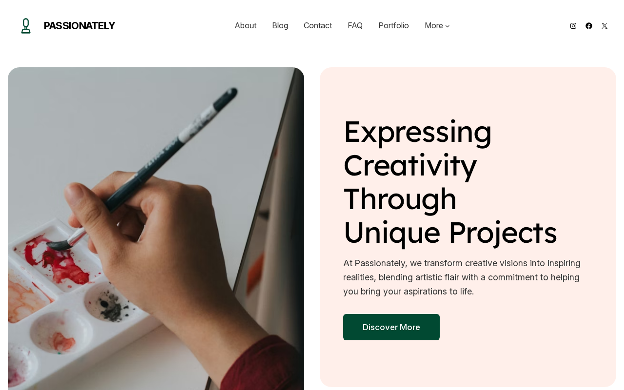This screenshot has height=390, width=624.
Task: Click the paragraph beginning At Passionately
Action: (462, 277)
